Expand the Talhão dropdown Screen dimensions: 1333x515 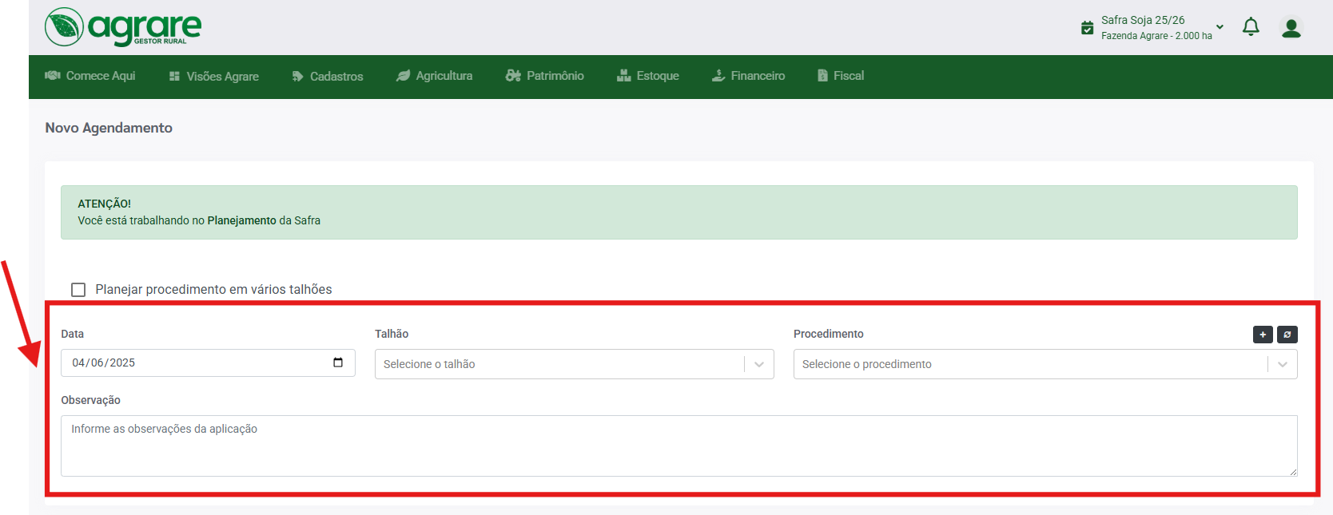[x=758, y=364]
